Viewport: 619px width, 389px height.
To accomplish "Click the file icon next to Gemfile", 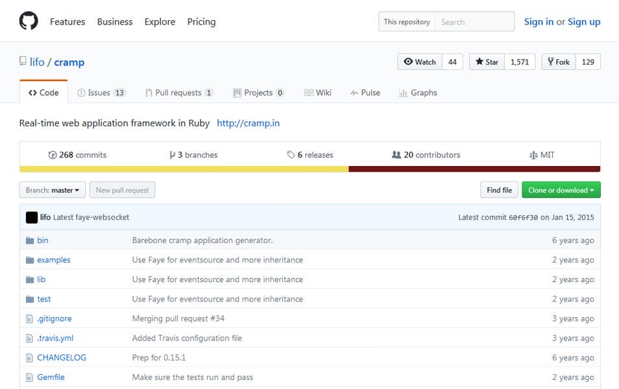I will pos(29,377).
